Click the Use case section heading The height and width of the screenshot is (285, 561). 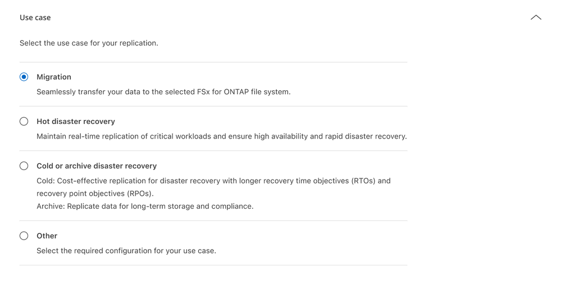point(35,18)
